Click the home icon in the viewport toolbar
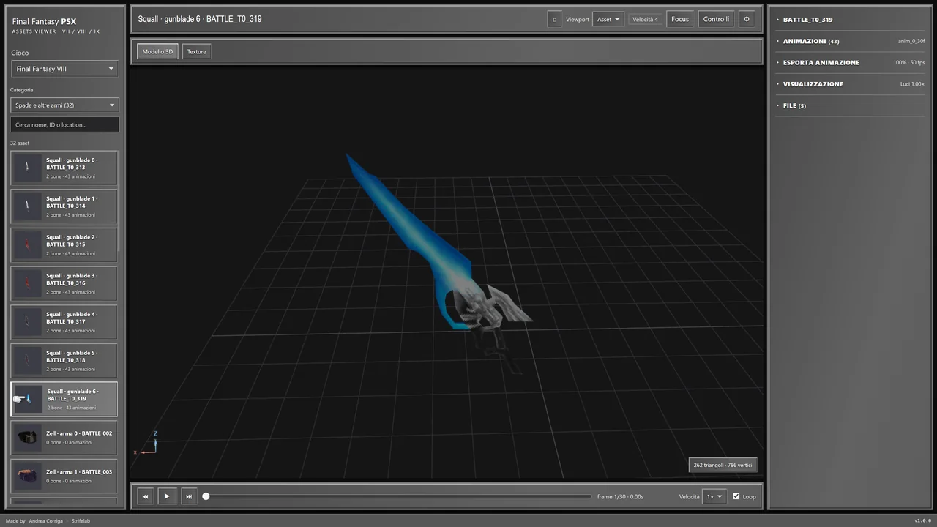 tap(554, 19)
